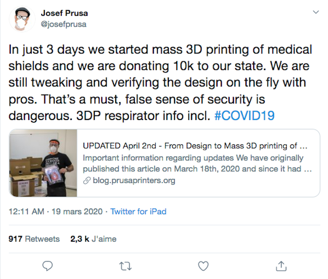Open the share tweet icon
Screen dimensions: 328x279
[281, 266]
